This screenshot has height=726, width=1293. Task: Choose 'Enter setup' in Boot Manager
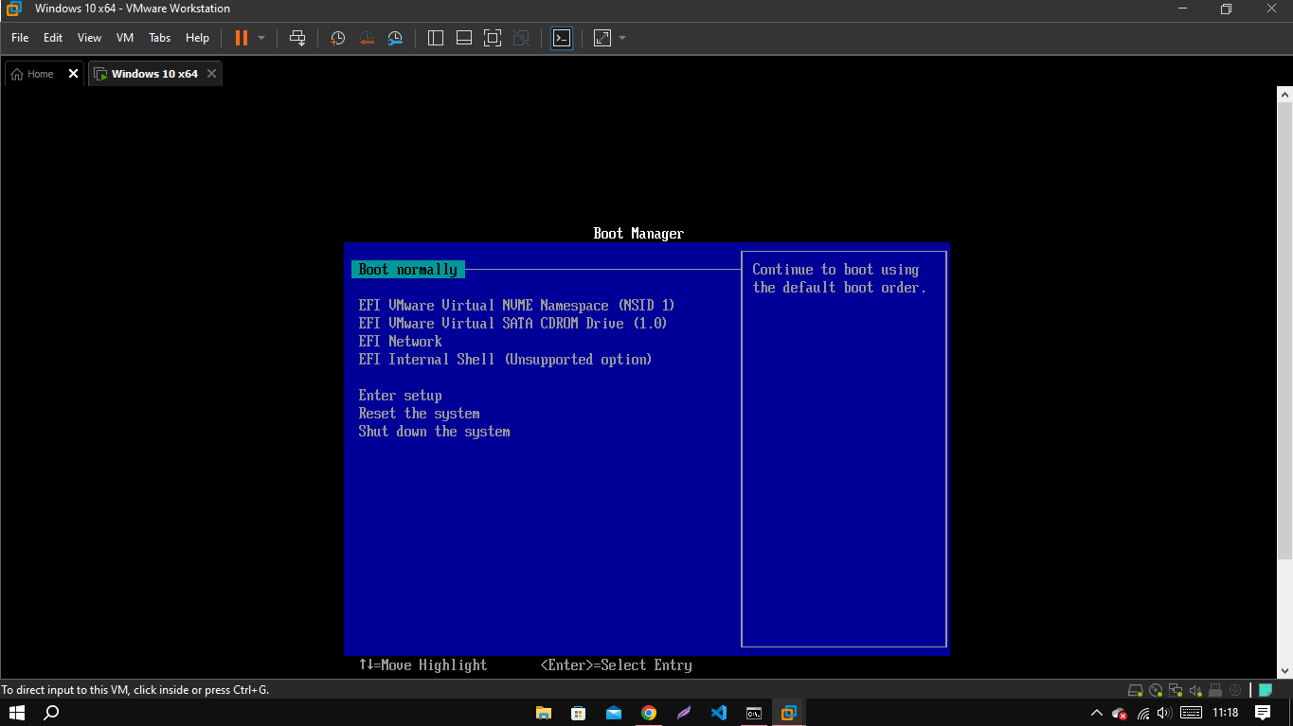[400, 396]
